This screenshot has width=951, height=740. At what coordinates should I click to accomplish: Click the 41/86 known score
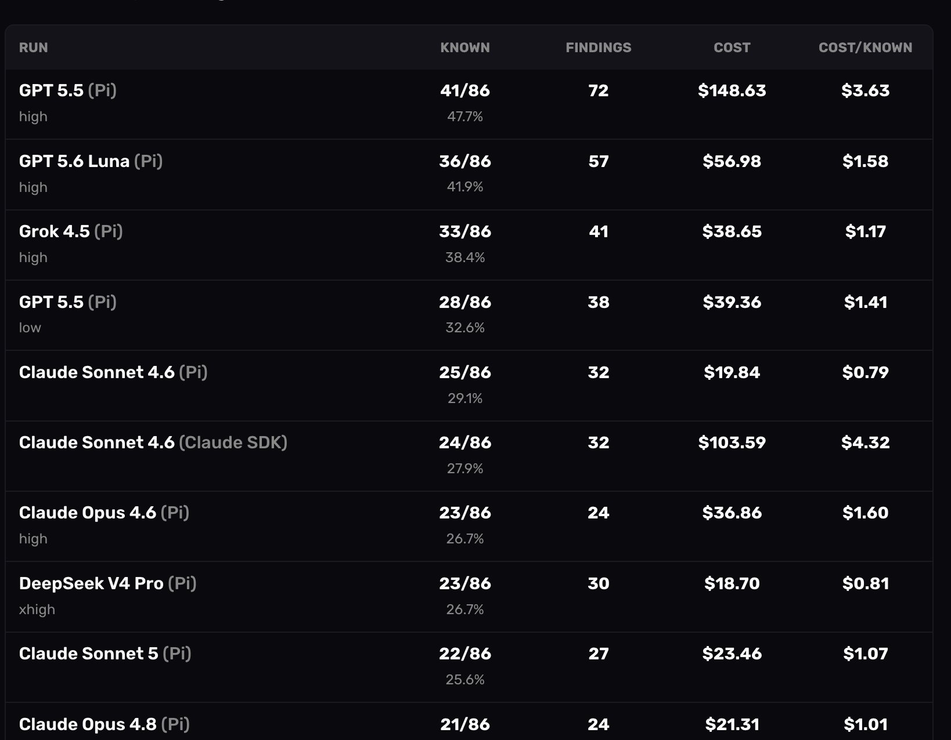click(465, 90)
